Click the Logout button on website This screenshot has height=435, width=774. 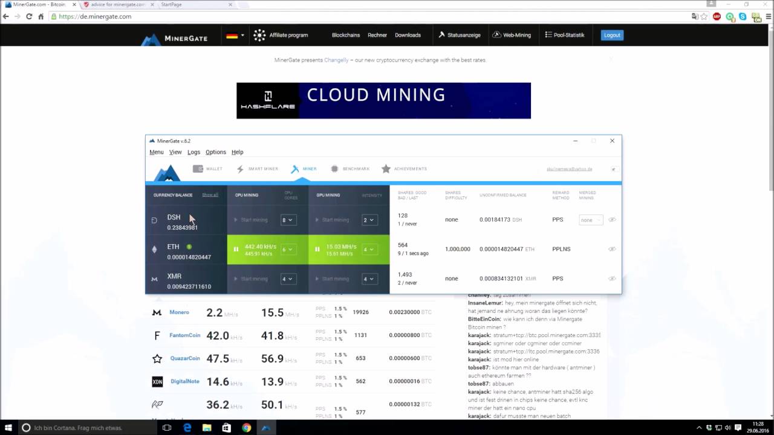(612, 35)
